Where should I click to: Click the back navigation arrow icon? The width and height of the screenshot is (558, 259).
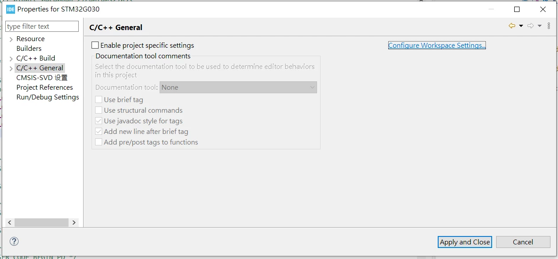(x=512, y=26)
